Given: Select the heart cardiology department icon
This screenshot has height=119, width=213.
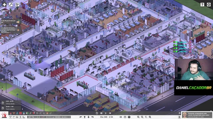Looking at the screenshot, I should pyautogui.click(x=34, y=113).
